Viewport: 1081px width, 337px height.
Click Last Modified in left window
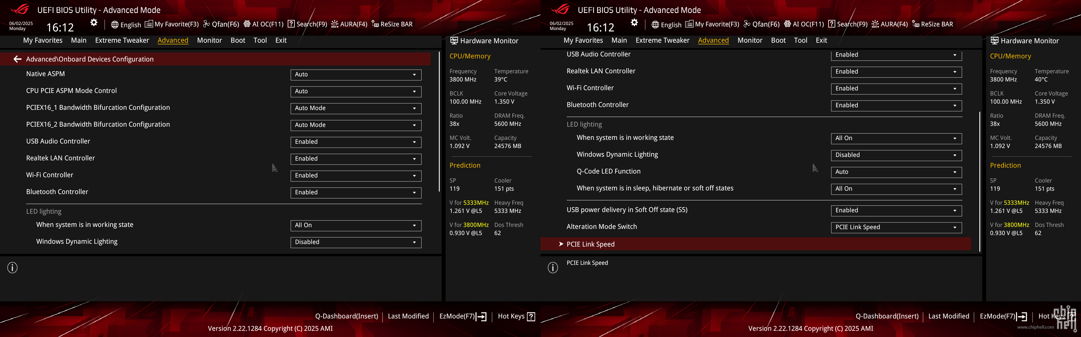[408, 316]
